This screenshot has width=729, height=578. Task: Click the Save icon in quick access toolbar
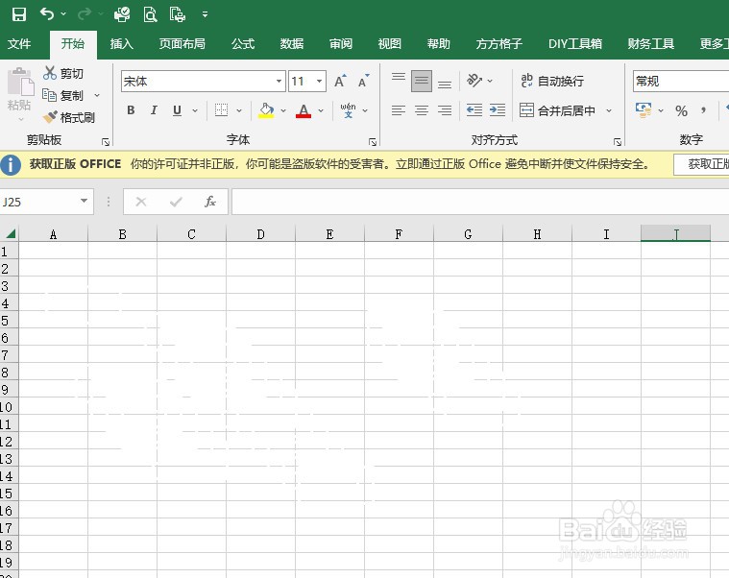pos(18,14)
